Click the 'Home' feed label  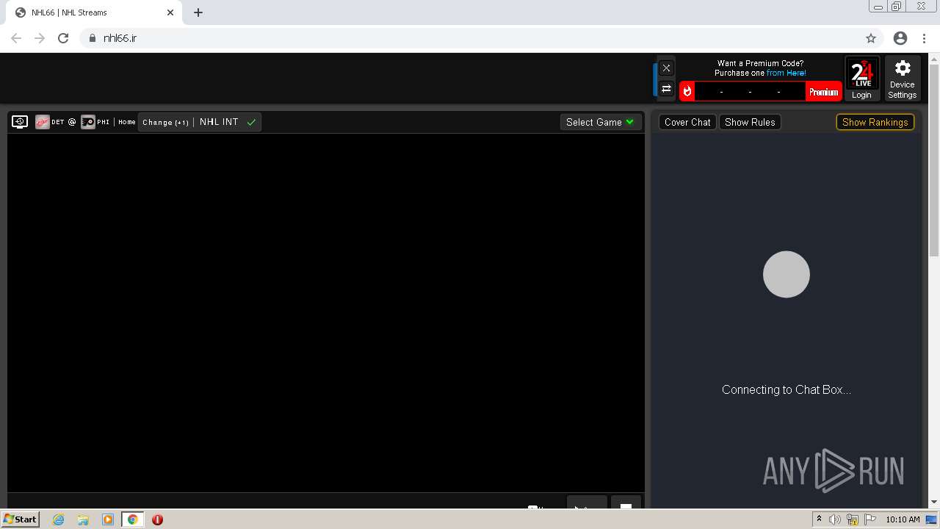coord(127,122)
